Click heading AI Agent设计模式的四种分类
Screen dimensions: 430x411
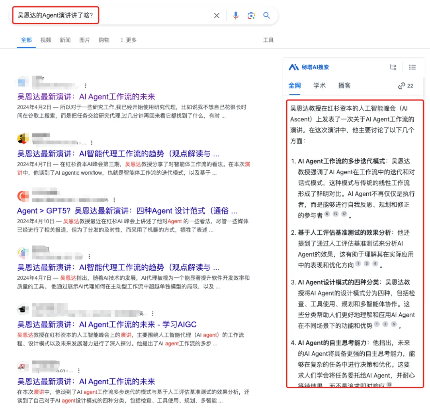[338, 282]
